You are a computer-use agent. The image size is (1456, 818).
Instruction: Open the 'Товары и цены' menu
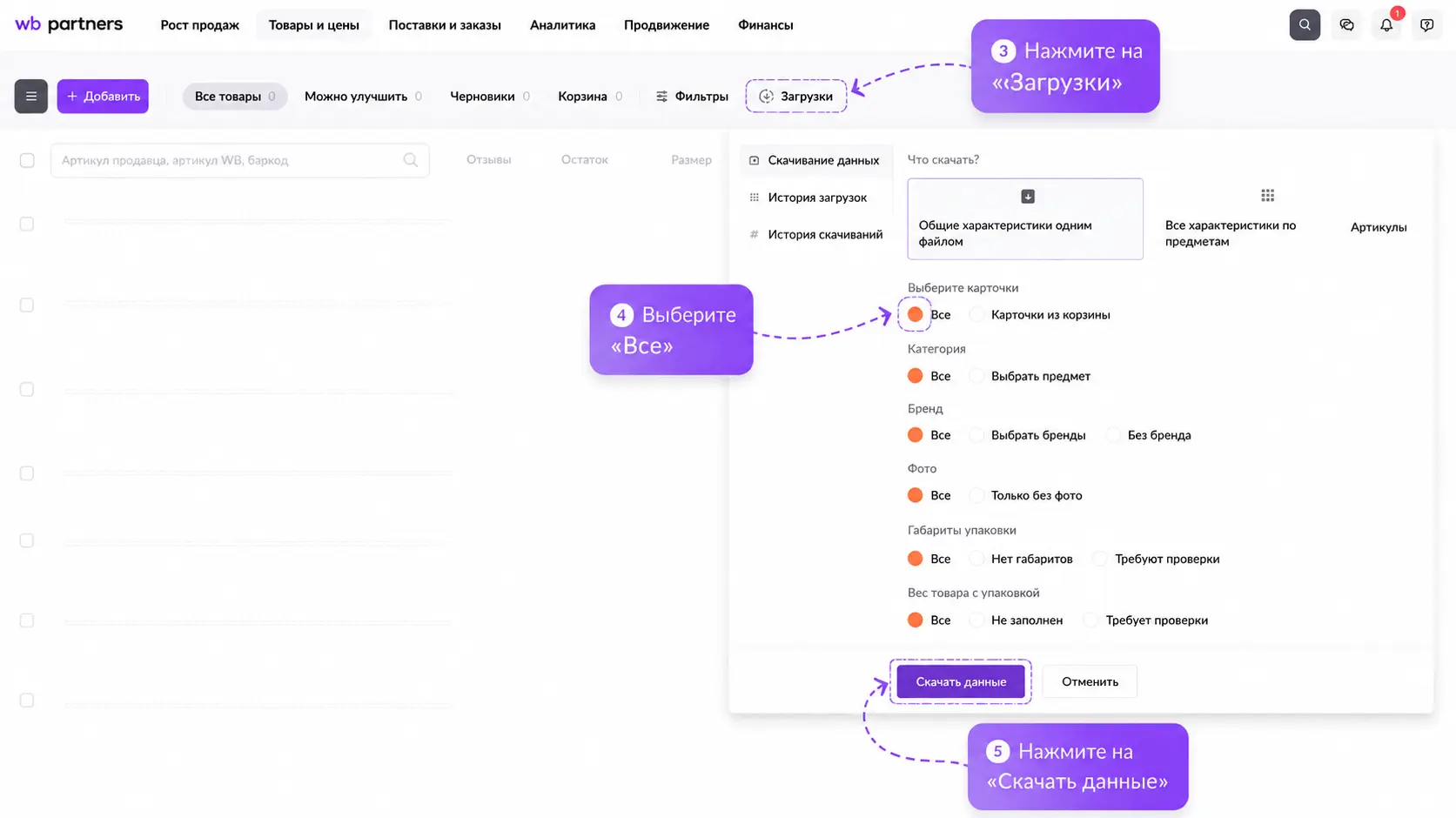(x=313, y=24)
